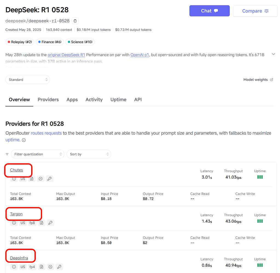Click the Compare button

point(255,11)
